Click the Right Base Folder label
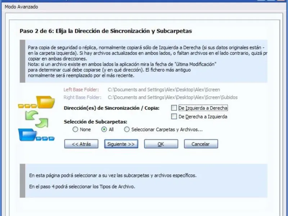 [82, 97]
